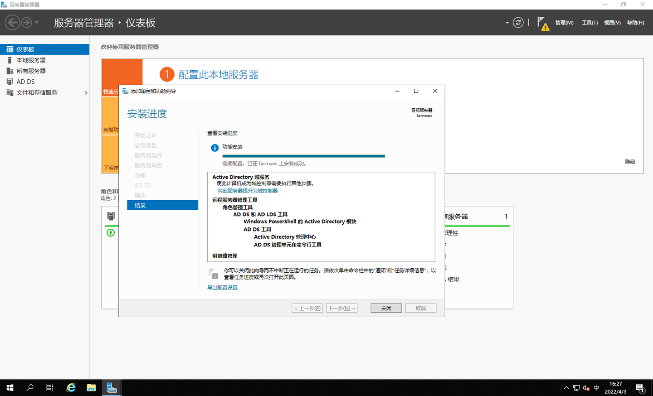
Task: Click the Server Manager taskbar icon
Action: pos(112,387)
